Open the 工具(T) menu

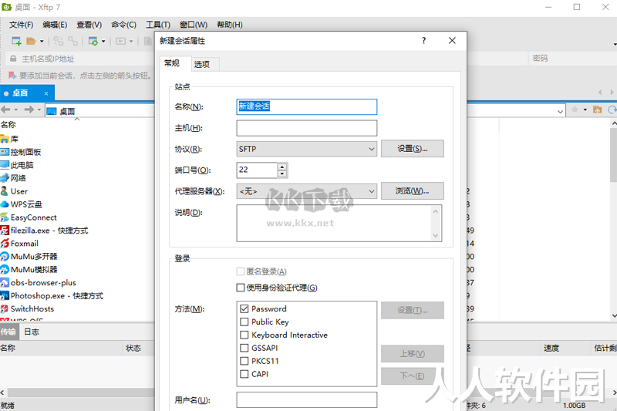[158, 25]
